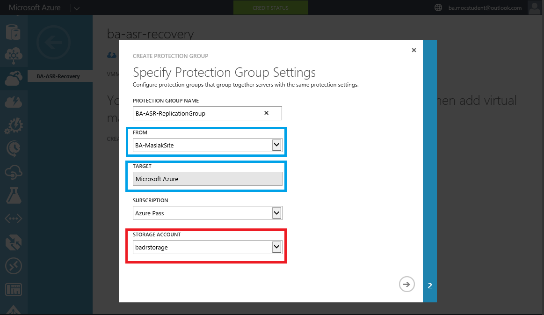Go back using the circled left arrow

tap(53, 43)
